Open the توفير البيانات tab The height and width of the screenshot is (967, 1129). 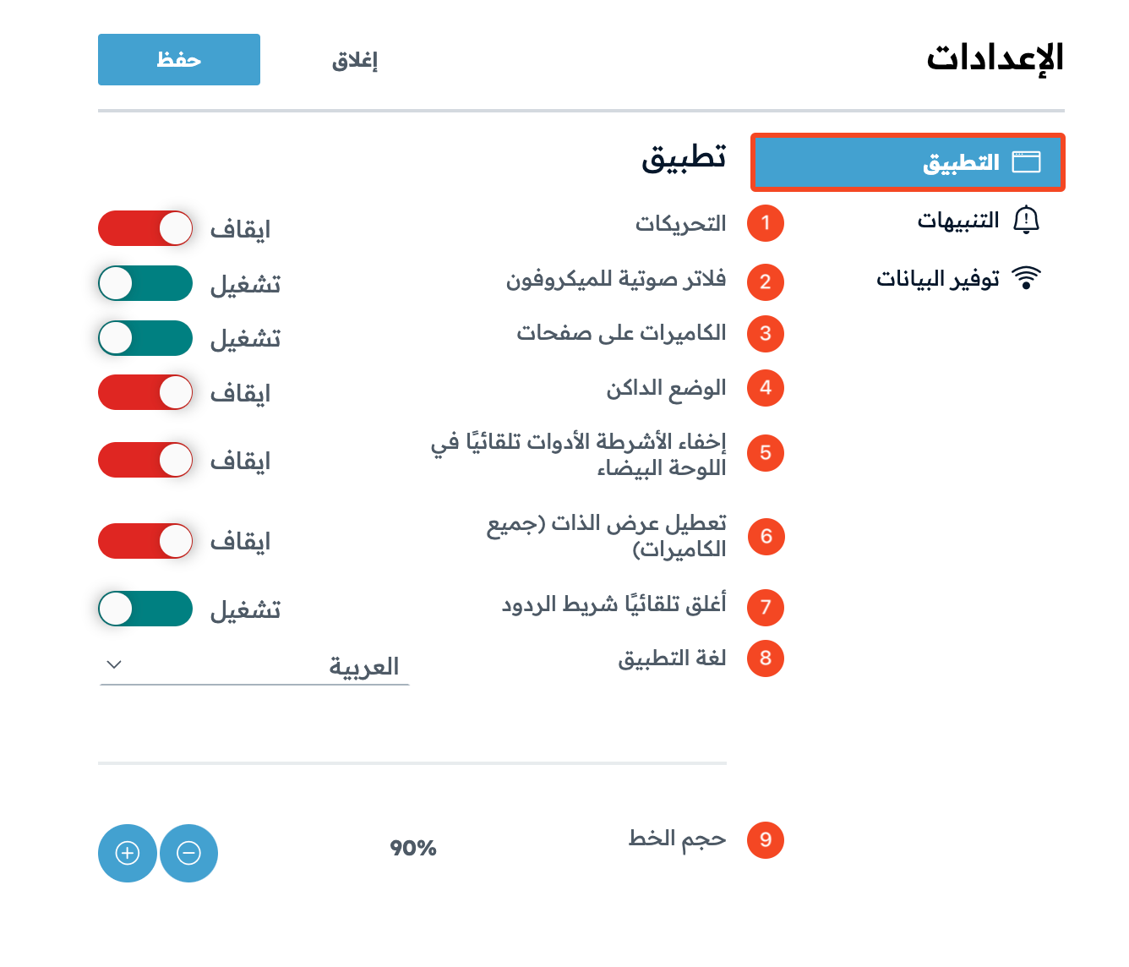pos(958,278)
